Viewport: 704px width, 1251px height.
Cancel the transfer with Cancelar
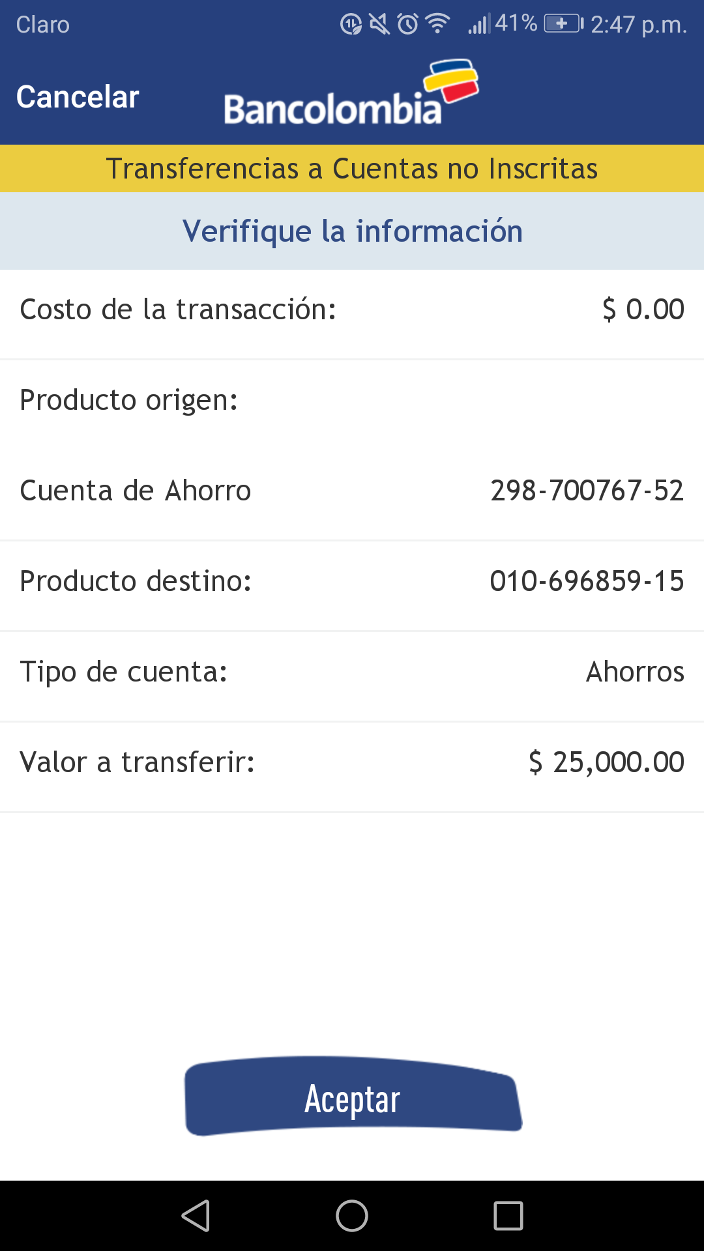tap(78, 97)
